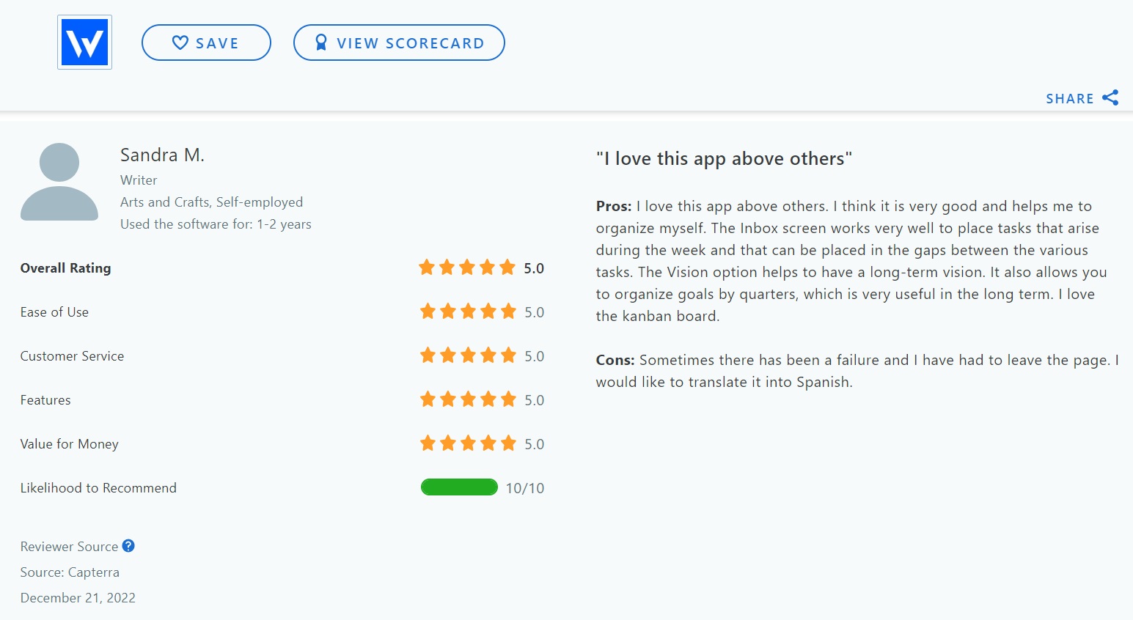Click the Source: Capterra text
Screen dimensions: 1133x620
click(70, 572)
